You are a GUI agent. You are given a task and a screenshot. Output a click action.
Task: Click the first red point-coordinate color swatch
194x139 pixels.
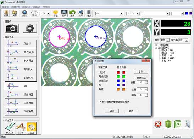click(x=118, y=72)
